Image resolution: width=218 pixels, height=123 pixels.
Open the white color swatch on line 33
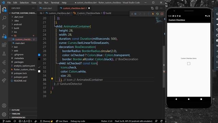click(39, 71)
